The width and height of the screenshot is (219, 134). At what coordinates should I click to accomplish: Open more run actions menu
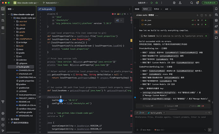click(162, 3)
